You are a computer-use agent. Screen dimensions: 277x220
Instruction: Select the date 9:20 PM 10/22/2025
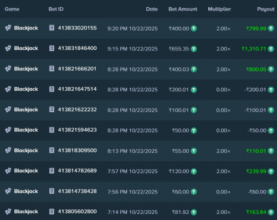pyautogui.click(x=132, y=29)
